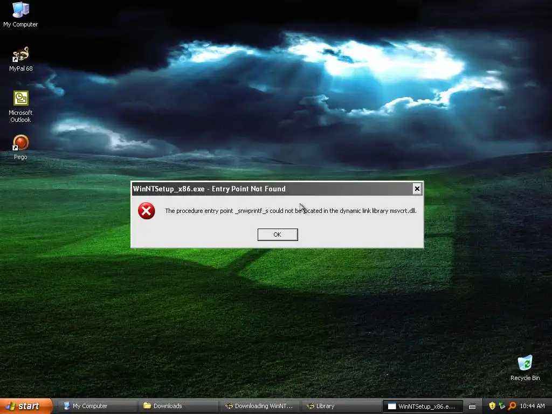The height and width of the screenshot is (414, 552).
Task: Open the Recycle Bin icon
Action: [525, 368]
